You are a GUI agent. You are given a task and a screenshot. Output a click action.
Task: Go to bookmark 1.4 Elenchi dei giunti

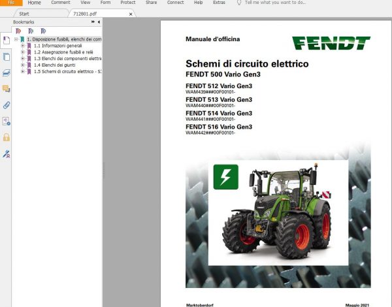(54, 65)
